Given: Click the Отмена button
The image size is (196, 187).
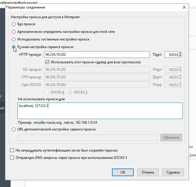Looking at the screenshot, I should pos(148,172).
